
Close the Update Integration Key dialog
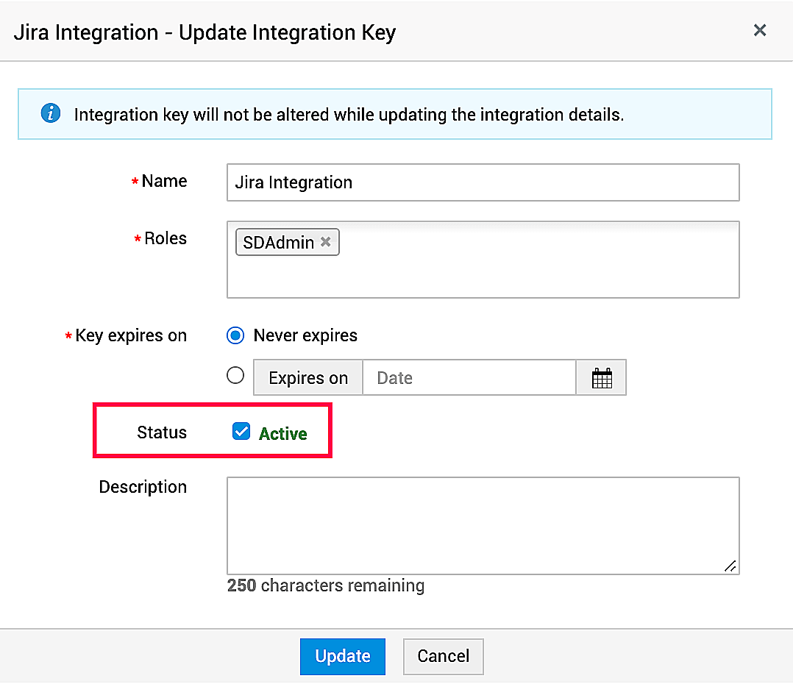[760, 31]
